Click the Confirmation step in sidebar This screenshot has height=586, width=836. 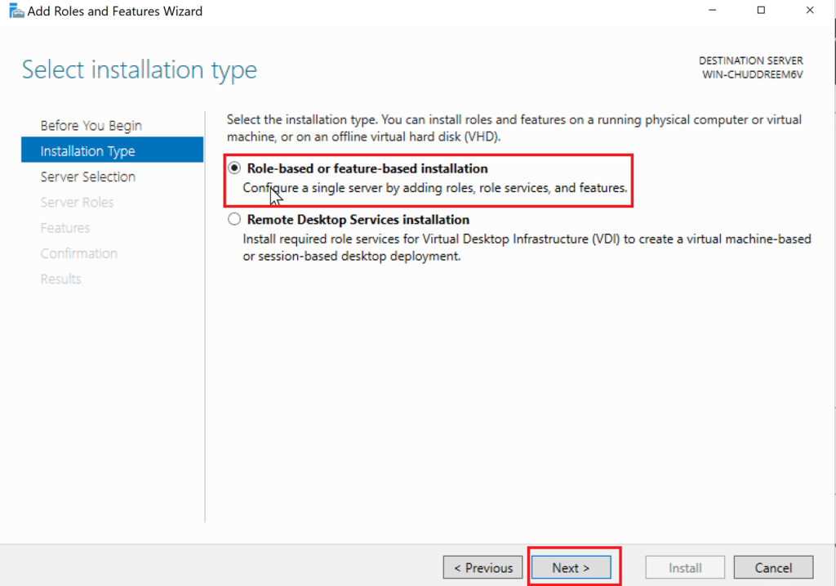pos(78,253)
